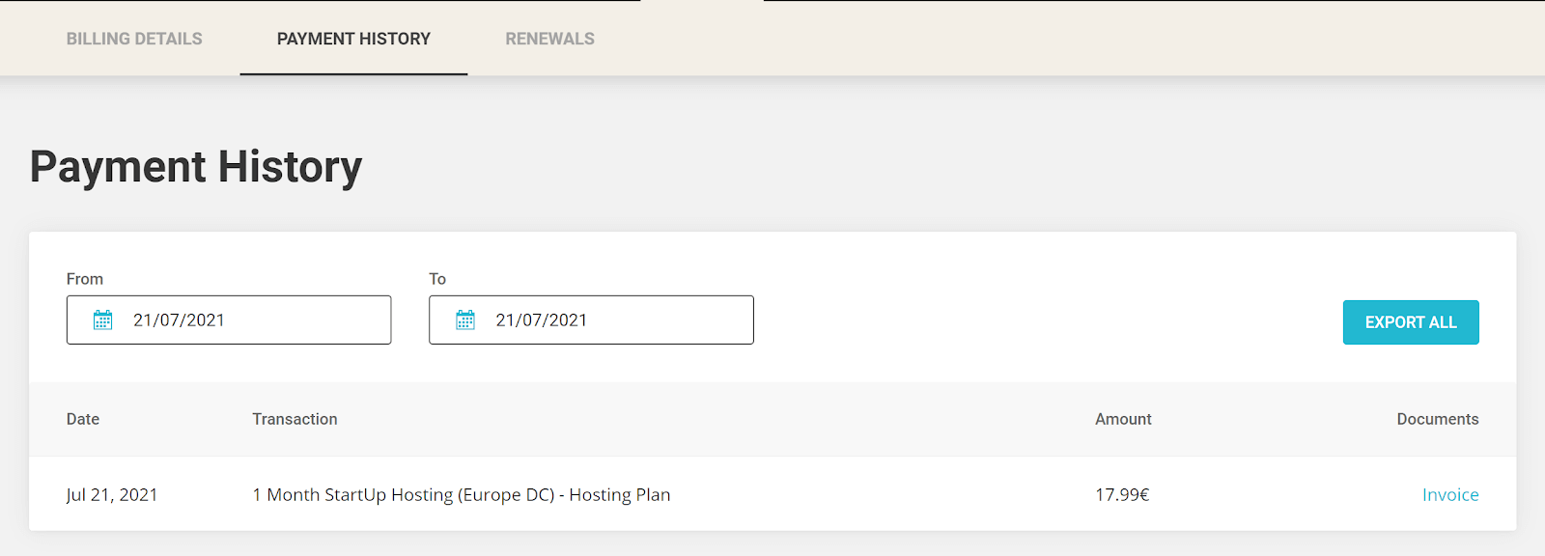This screenshot has width=1545, height=556.
Task: Click the Amount column header
Action: coord(1123,419)
